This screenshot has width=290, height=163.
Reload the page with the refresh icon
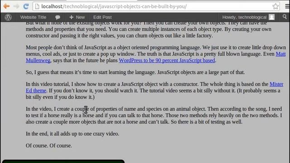pyautogui.click(x=26, y=6)
